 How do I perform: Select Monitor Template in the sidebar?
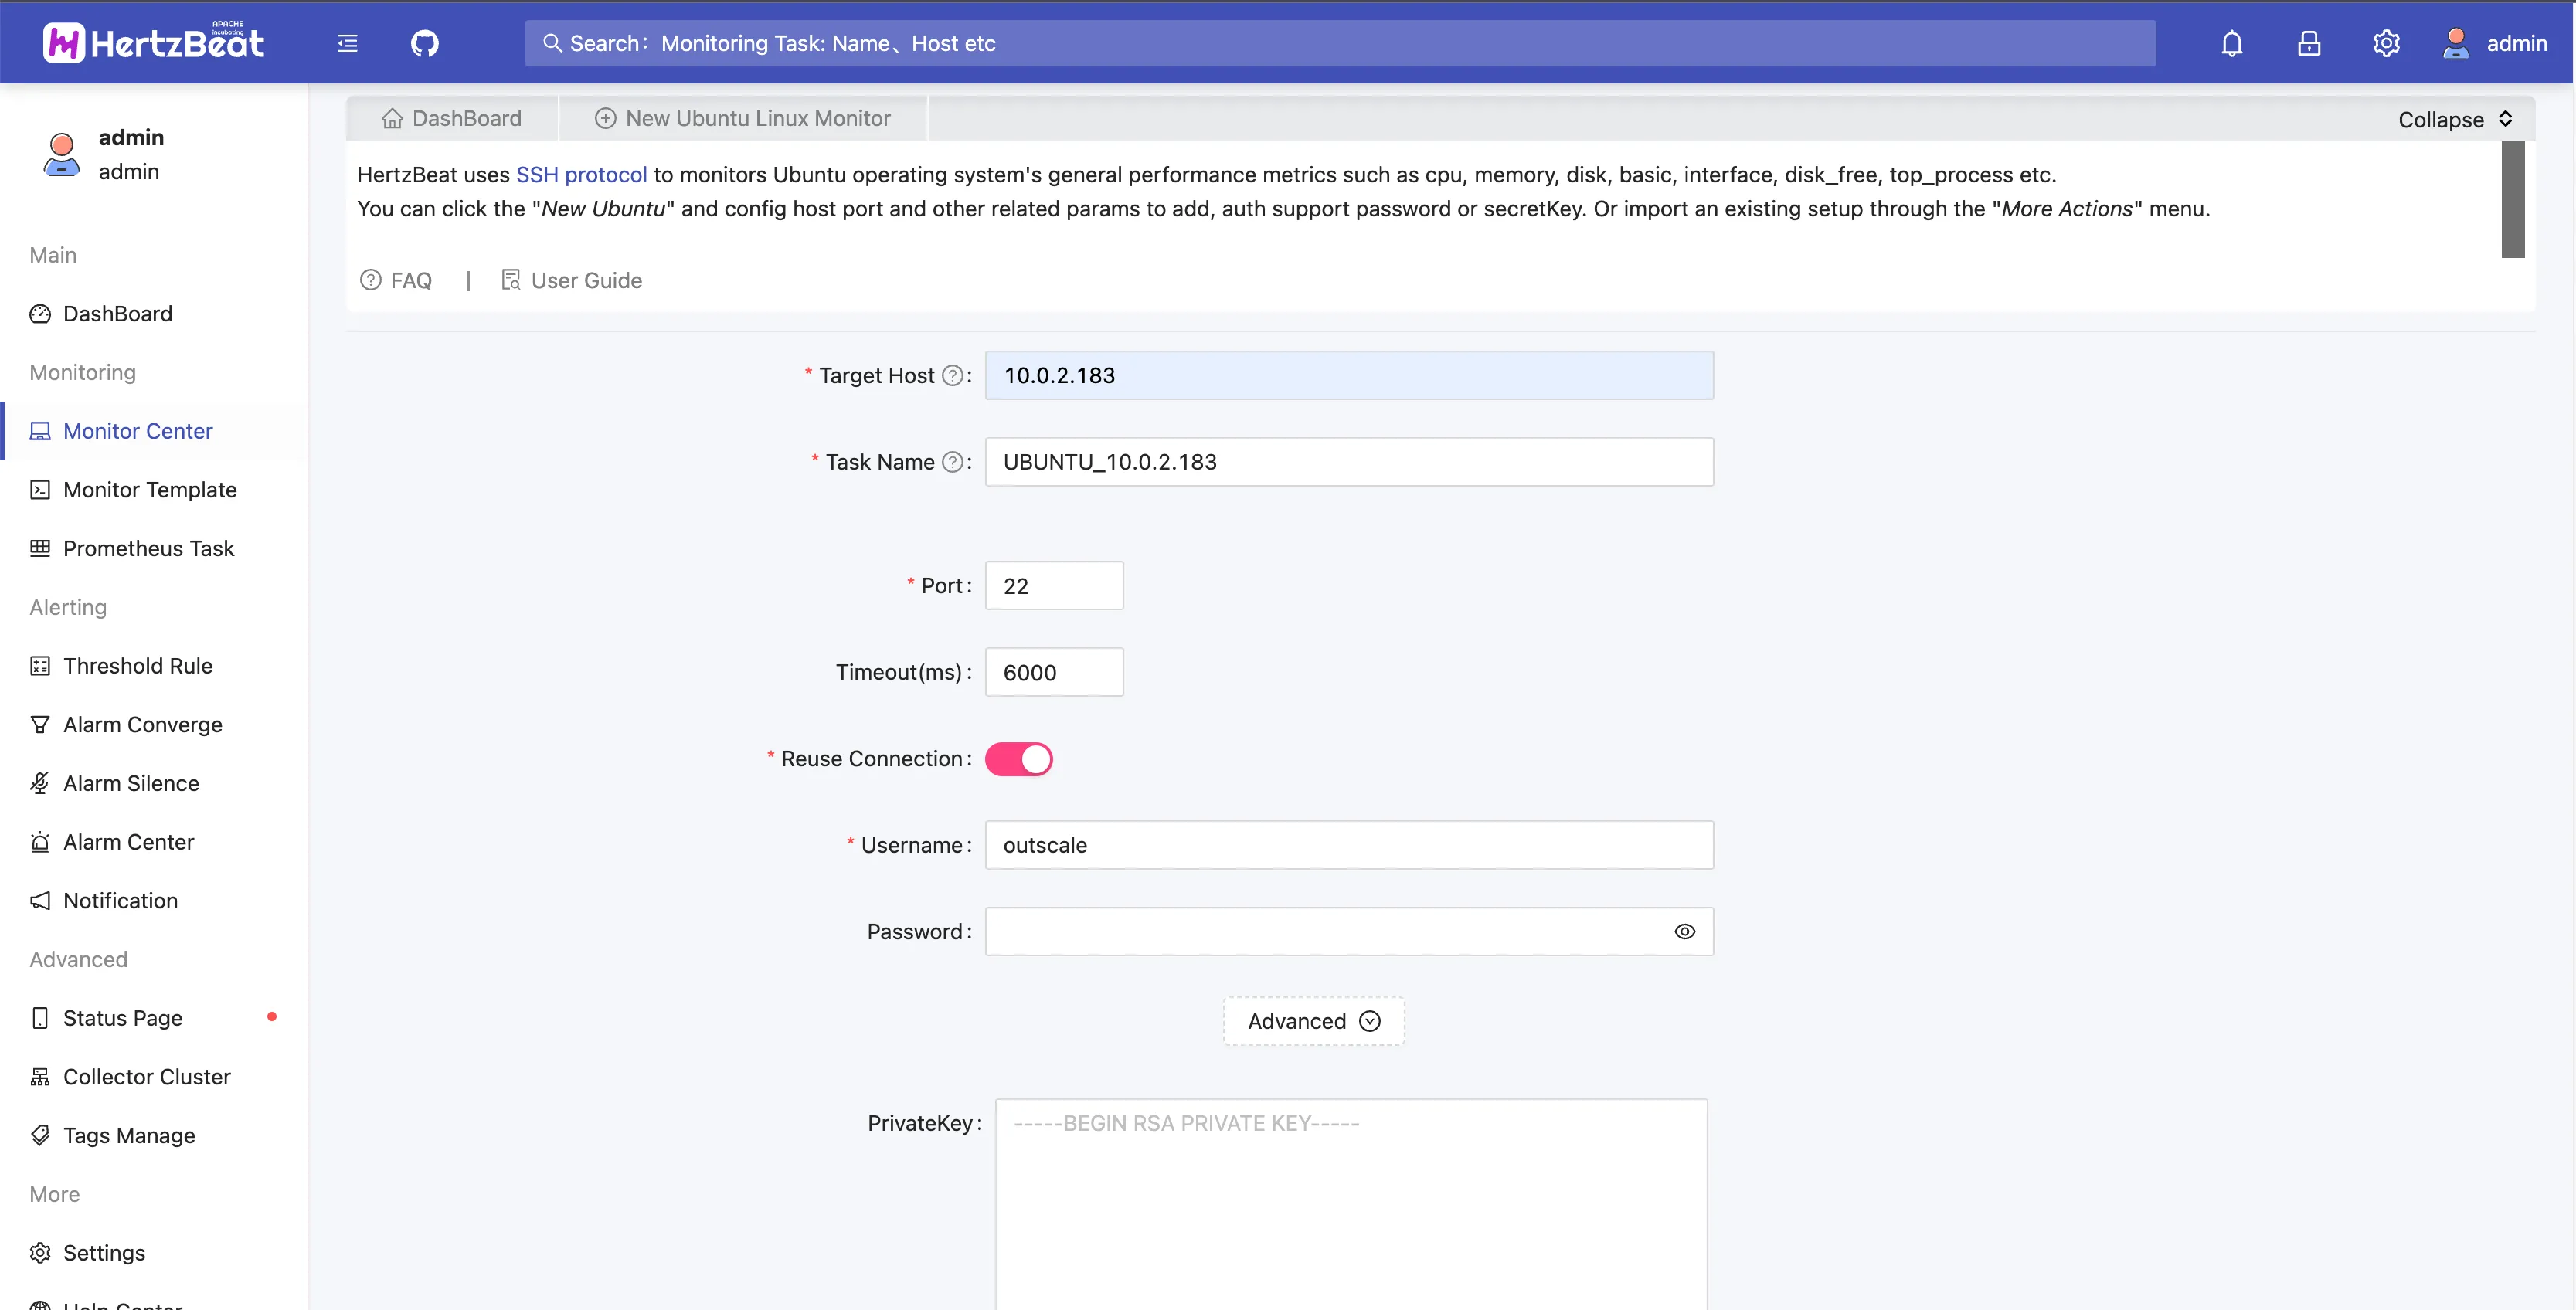tap(150, 490)
